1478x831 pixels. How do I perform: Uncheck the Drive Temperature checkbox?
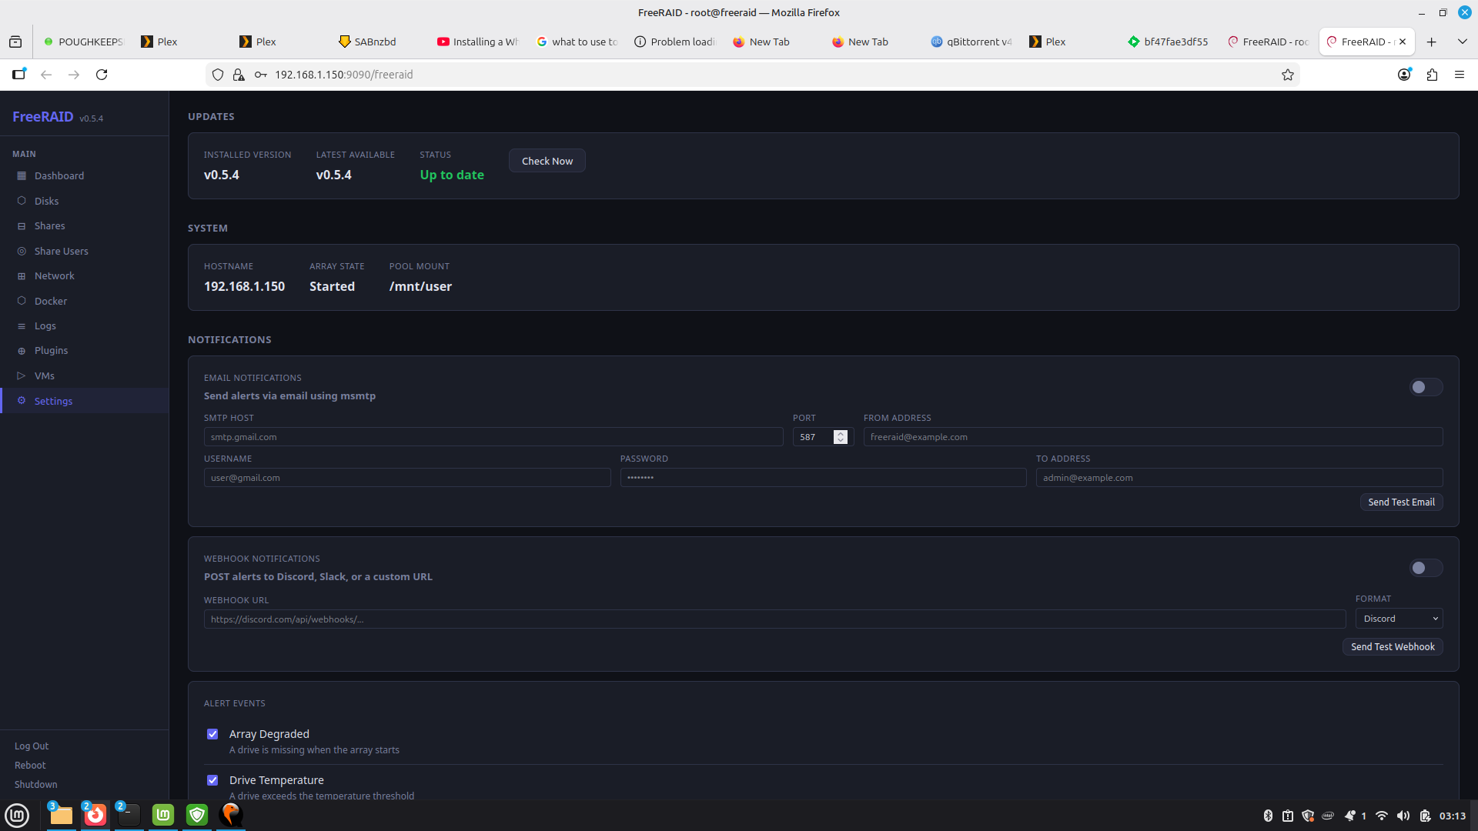click(212, 780)
